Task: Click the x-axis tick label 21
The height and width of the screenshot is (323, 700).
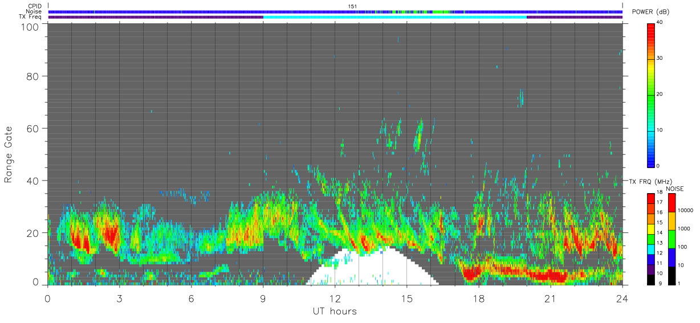Action: tap(550, 299)
